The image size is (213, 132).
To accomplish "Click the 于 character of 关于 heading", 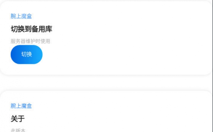I will (x=21, y=119).
